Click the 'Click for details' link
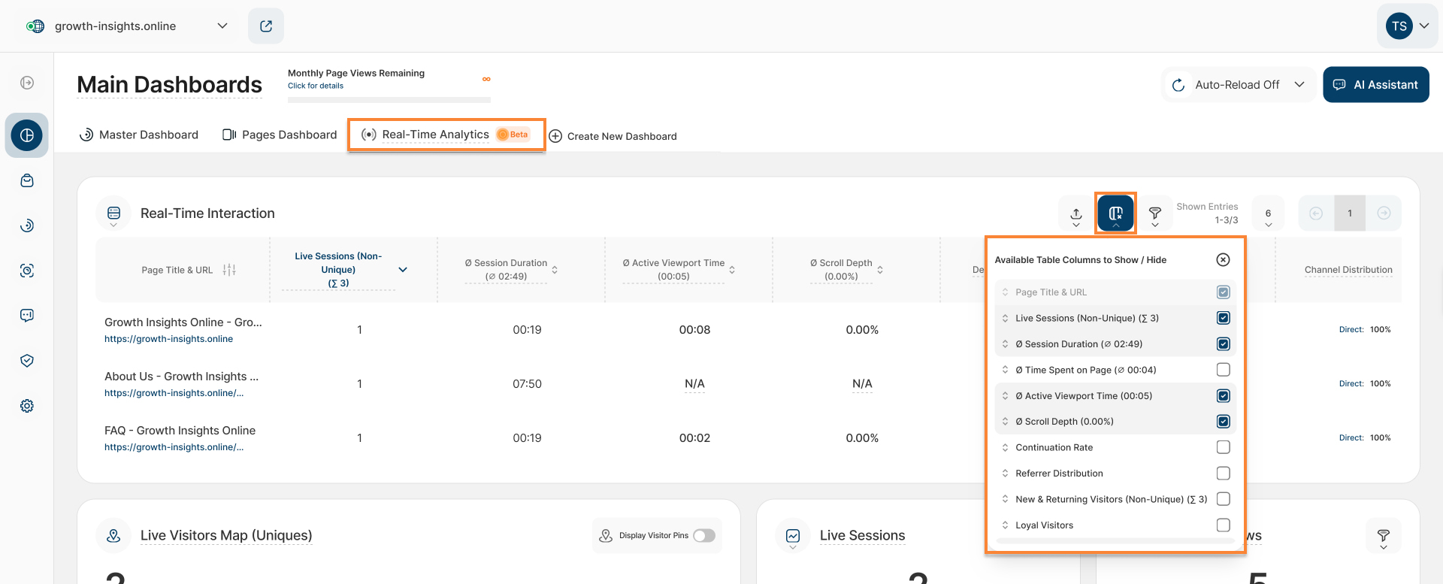The height and width of the screenshot is (584, 1443). point(316,86)
